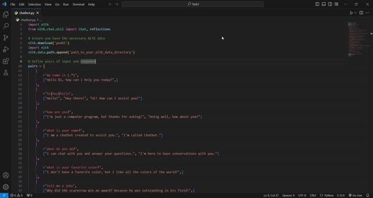Image resolution: width=373 pixels, height=198 pixels.
Task: Open the File menu
Action: coord(13,4)
